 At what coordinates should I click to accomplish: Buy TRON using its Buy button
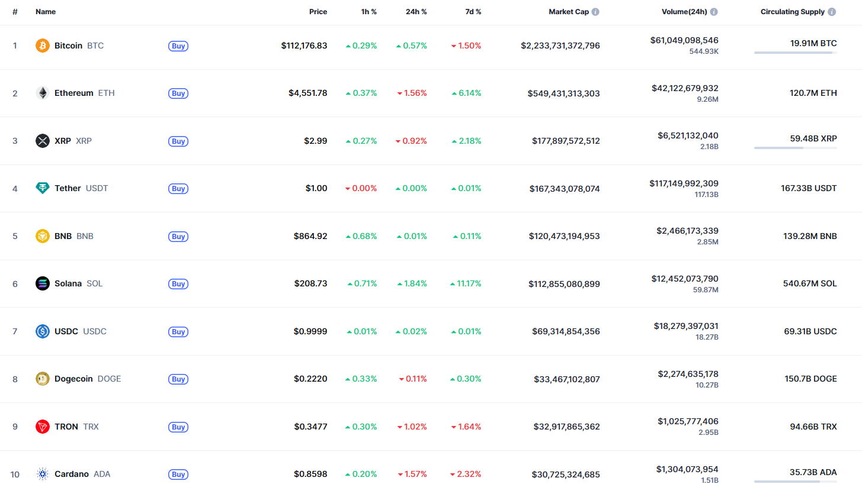pyautogui.click(x=178, y=427)
